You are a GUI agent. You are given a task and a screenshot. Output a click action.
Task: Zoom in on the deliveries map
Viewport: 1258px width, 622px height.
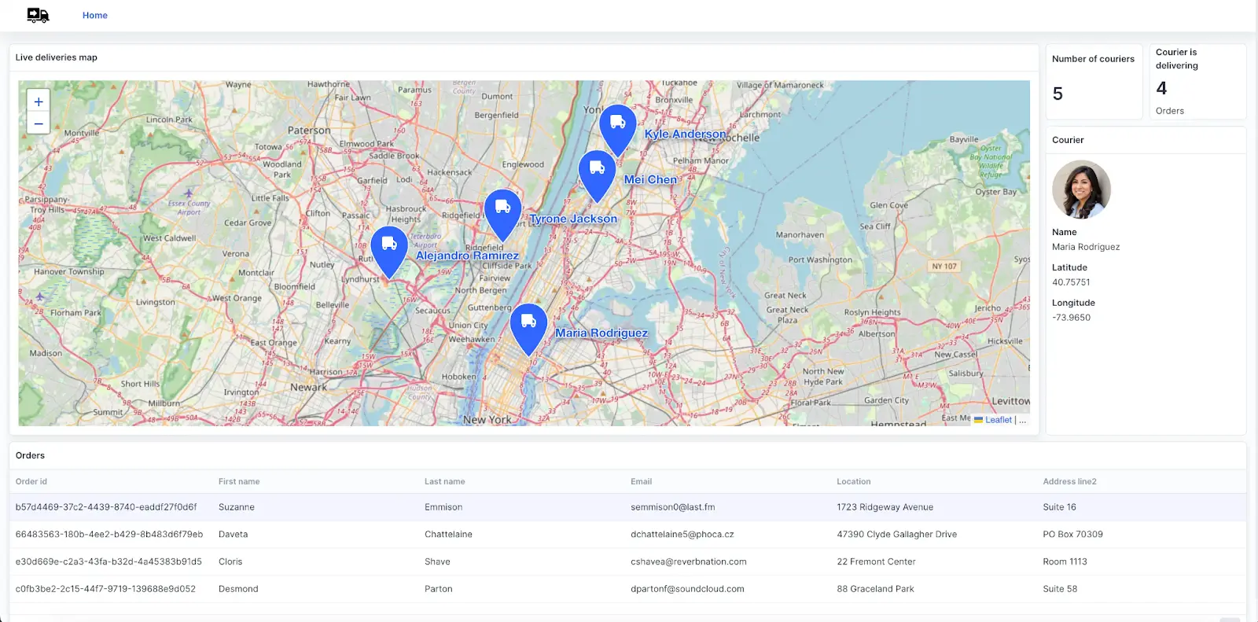click(x=39, y=101)
